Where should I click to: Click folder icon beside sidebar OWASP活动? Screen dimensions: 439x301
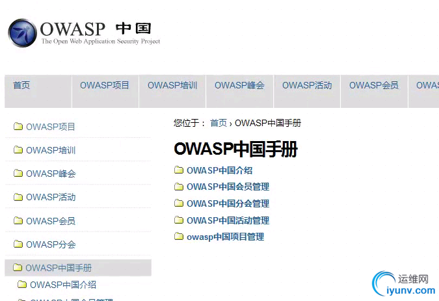tap(18, 197)
